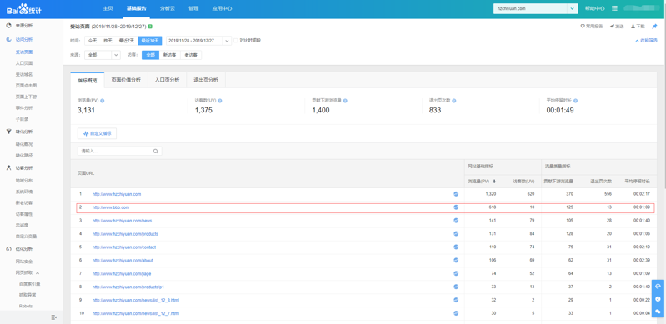Select the 最近30天 time range
This screenshot has height=324, width=666.
point(150,41)
